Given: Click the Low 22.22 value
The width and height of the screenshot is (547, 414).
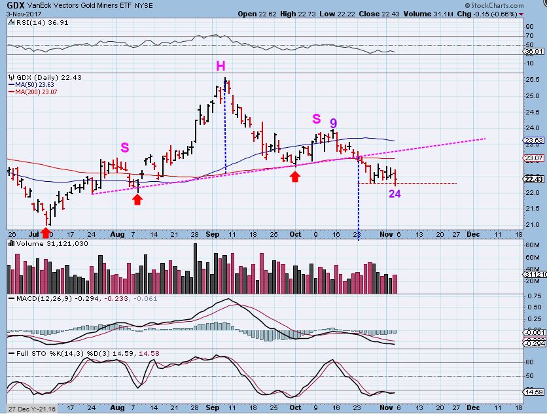Looking at the screenshot, I should coord(338,14).
